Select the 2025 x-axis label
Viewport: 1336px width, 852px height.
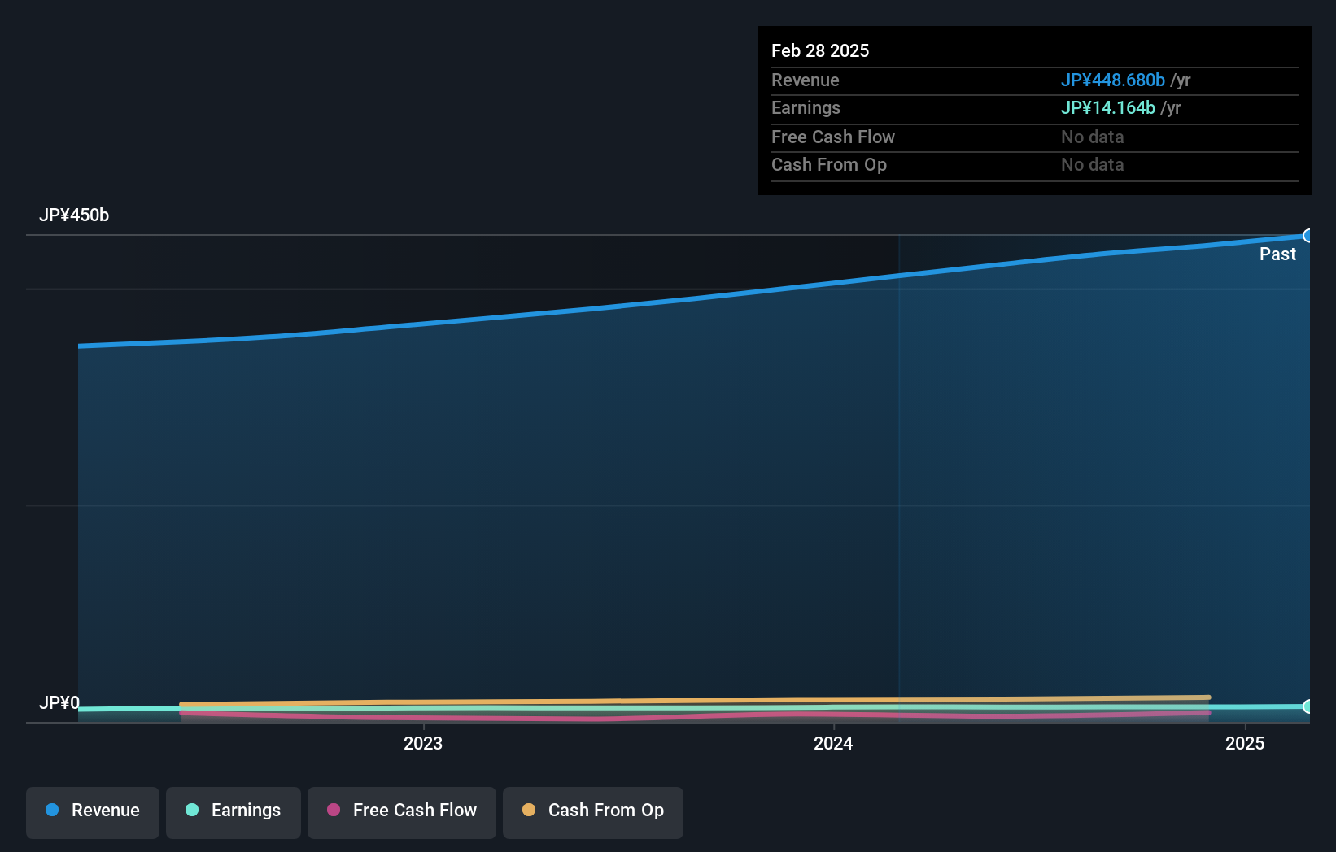coord(1245,743)
